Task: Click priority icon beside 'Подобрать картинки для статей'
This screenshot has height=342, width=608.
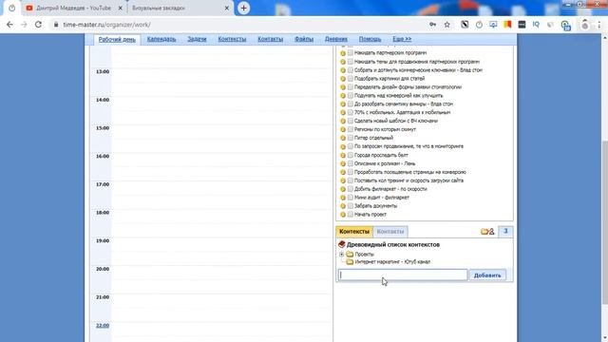Action: tap(343, 79)
